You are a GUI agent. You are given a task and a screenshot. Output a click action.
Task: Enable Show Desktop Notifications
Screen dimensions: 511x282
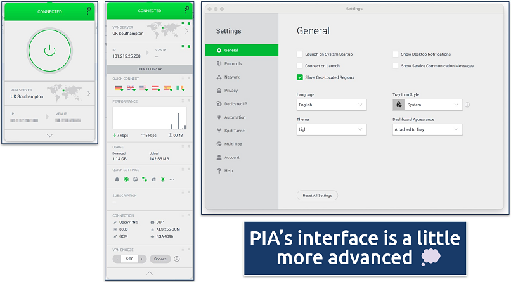(396, 54)
